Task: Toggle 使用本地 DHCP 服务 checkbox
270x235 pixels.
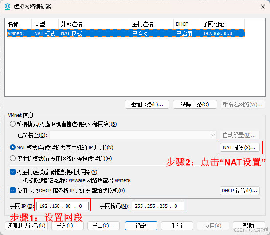Action: click(x=12, y=191)
